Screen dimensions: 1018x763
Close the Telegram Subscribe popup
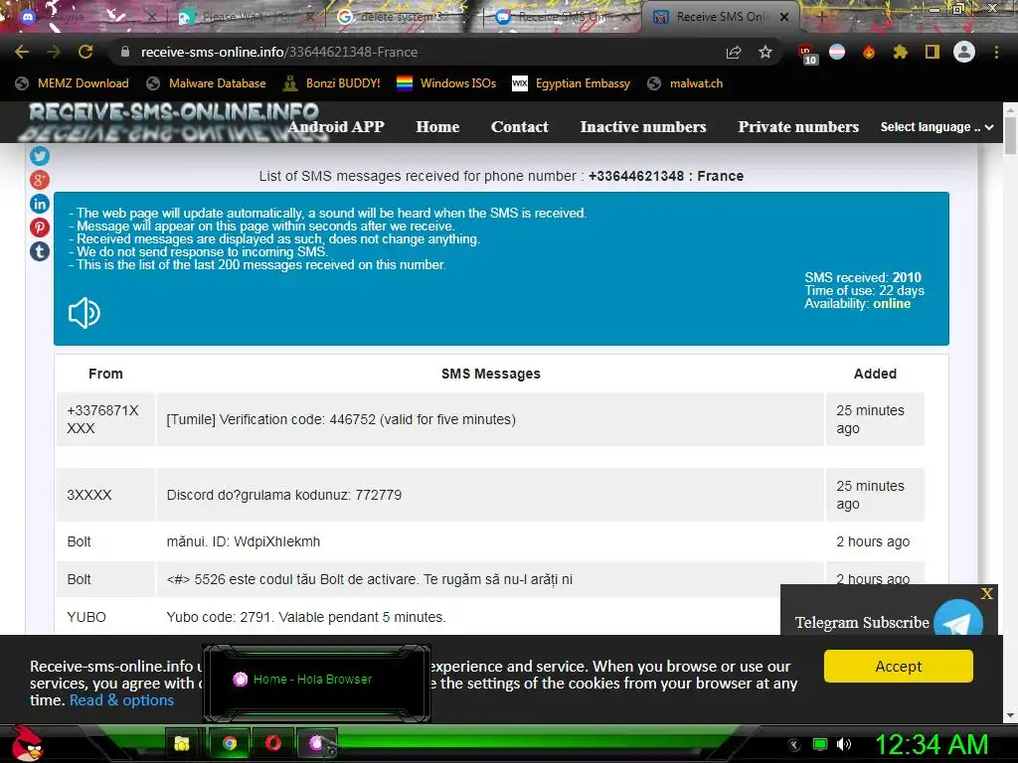click(x=987, y=593)
